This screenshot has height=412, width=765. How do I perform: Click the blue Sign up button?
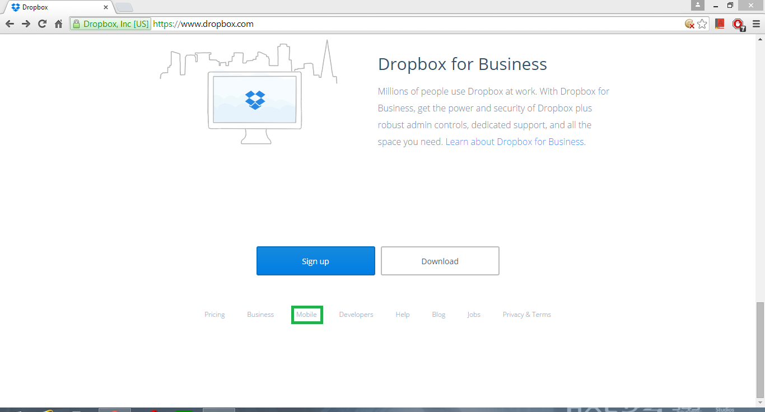[315, 261]
